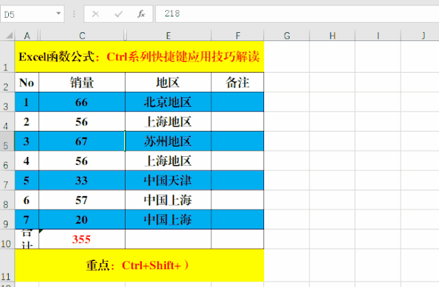Image resolution: width=439 pixels, height=287 pixels.
Task: Select column G header
Action: 287,36
